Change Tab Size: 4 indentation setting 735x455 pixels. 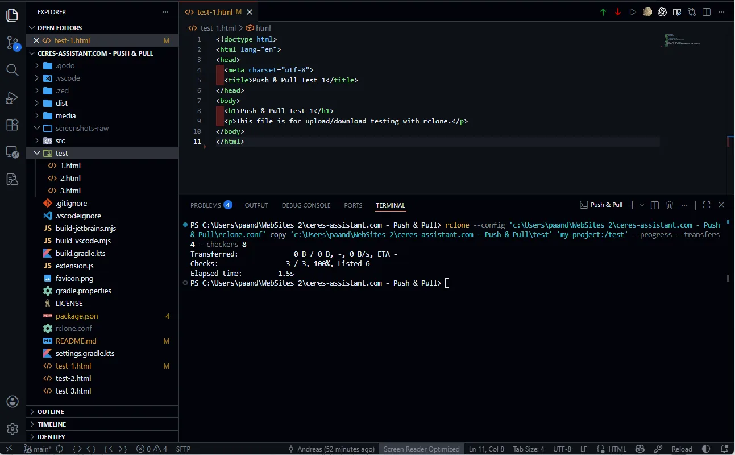[x=529, y=449]
